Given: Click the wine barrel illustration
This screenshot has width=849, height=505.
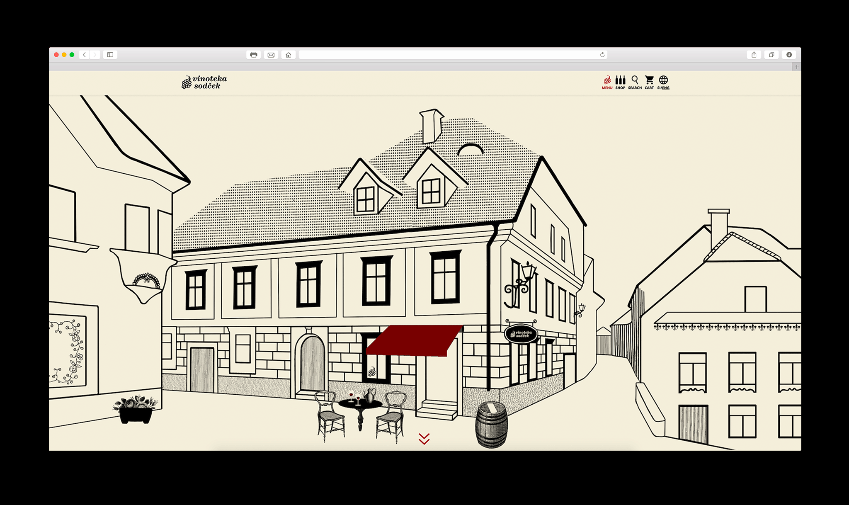Looking at the screenshot, I should [x=491, y=425].
